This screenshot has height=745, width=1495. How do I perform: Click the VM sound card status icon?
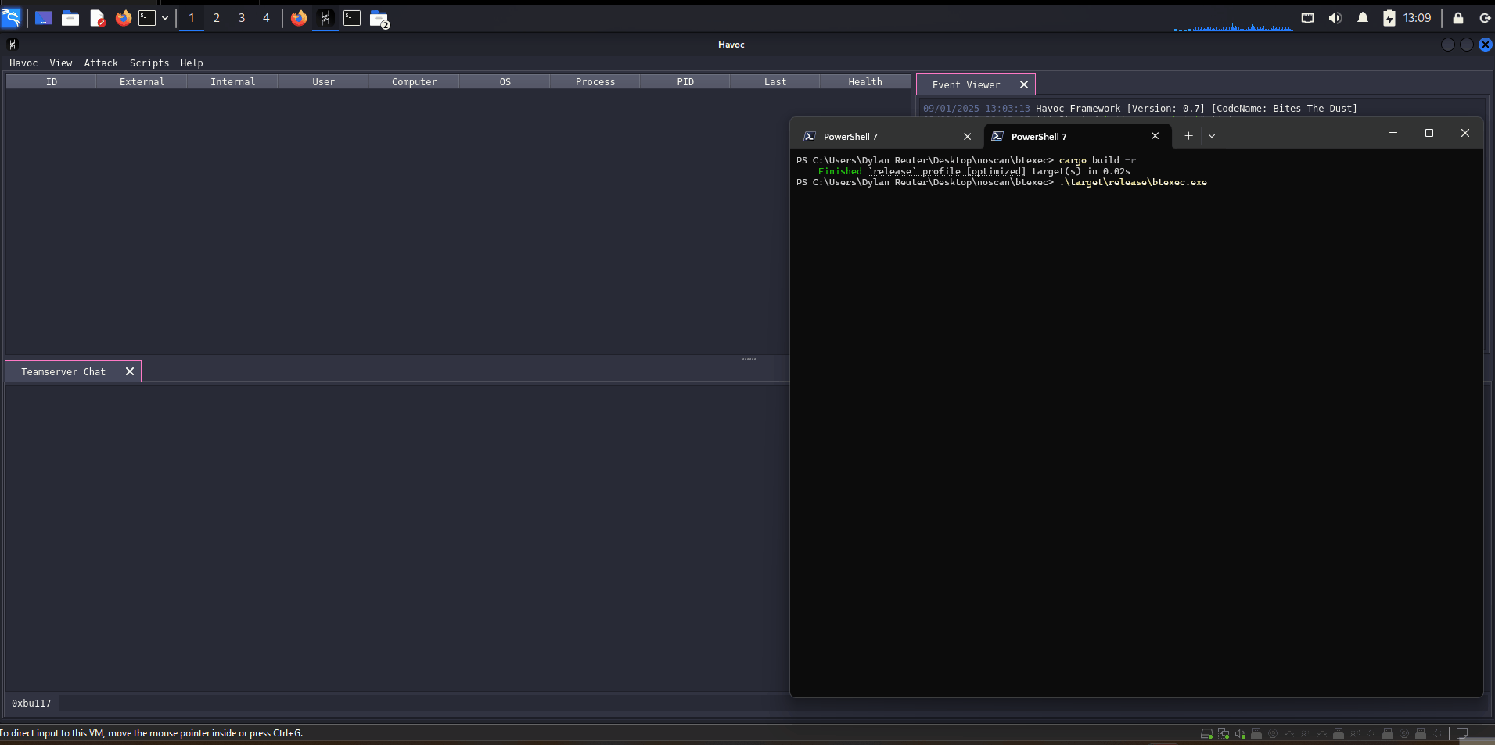(1240, 733)
